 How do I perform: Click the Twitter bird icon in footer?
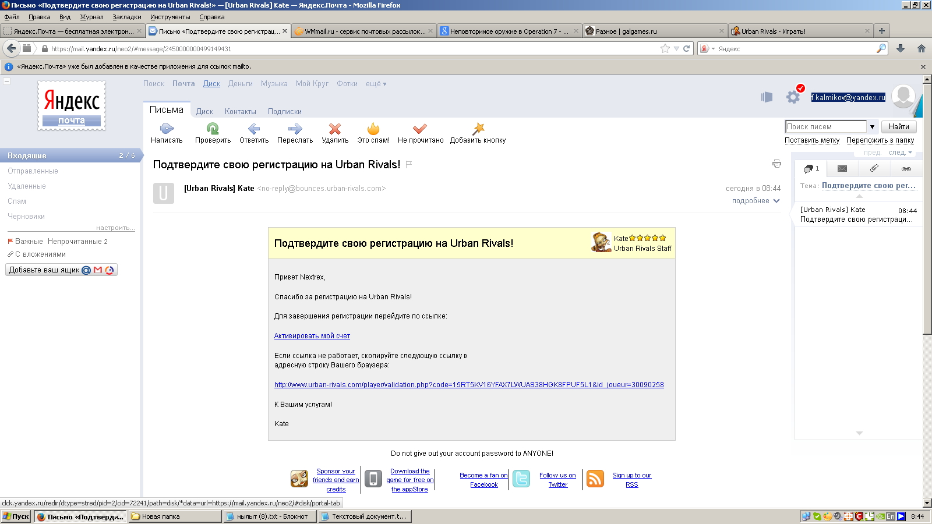point(521,479)
